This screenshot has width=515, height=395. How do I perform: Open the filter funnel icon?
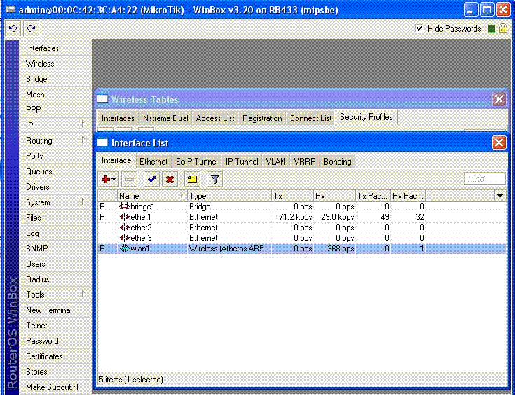pos(215,179)
